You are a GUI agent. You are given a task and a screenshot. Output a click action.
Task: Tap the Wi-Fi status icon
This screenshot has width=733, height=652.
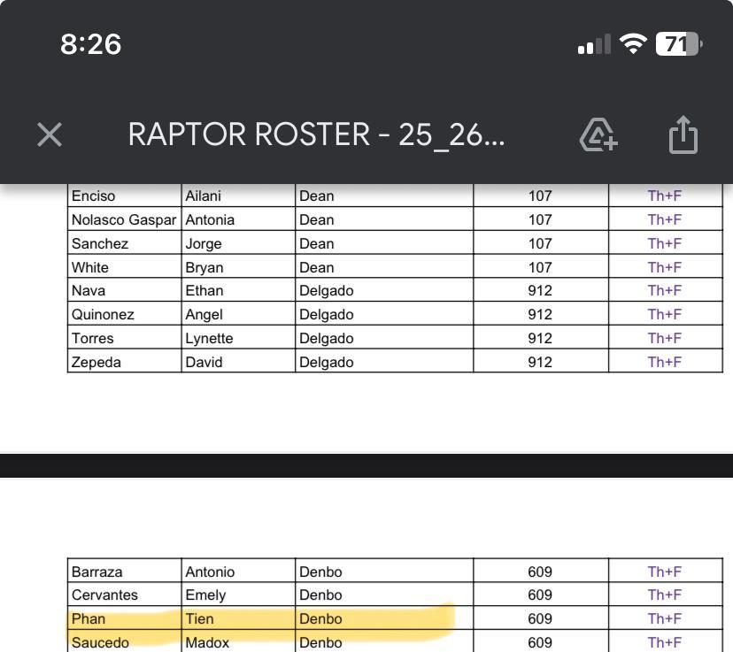coord(632,44)
